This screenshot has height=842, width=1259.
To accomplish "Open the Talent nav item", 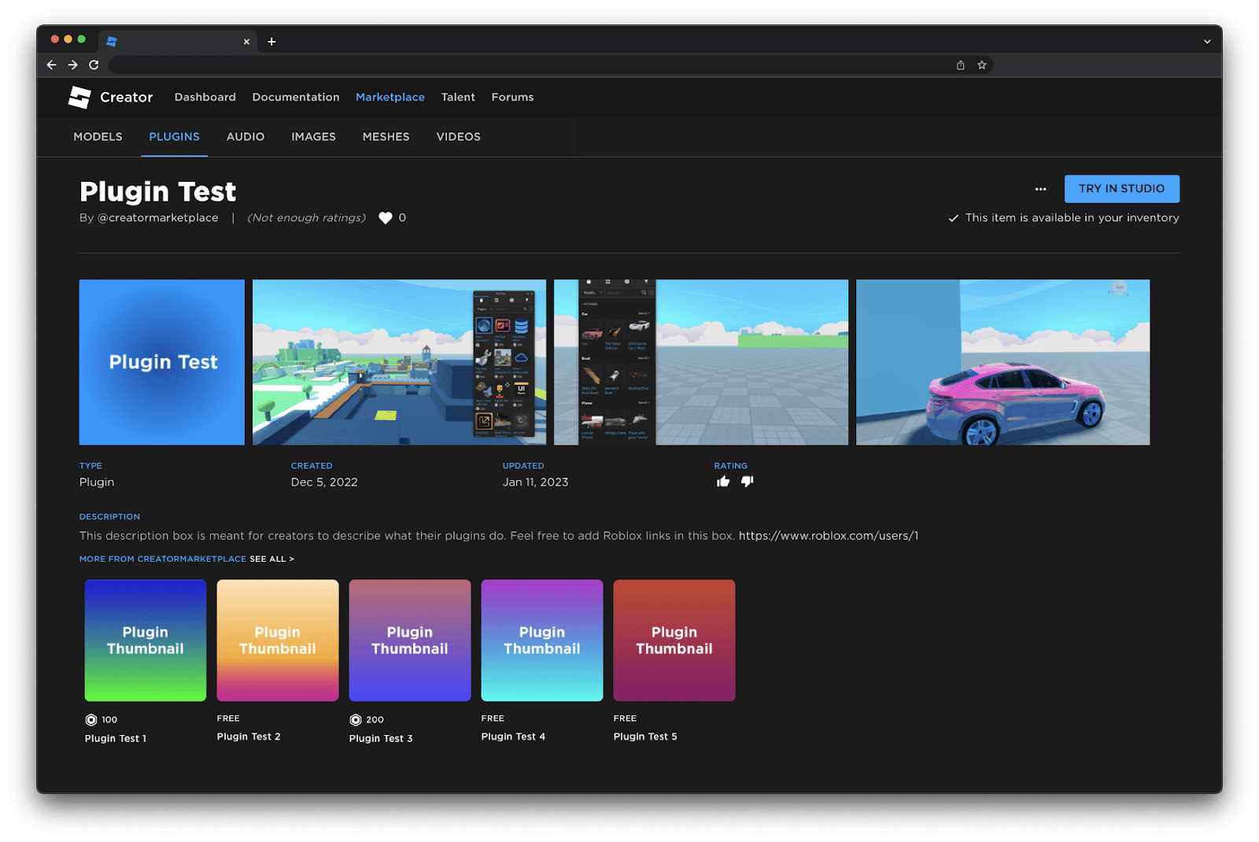I will [x=458, y=97].
